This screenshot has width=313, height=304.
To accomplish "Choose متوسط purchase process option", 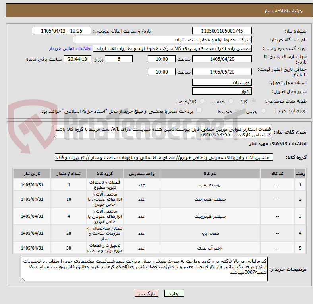I will 238,111.
